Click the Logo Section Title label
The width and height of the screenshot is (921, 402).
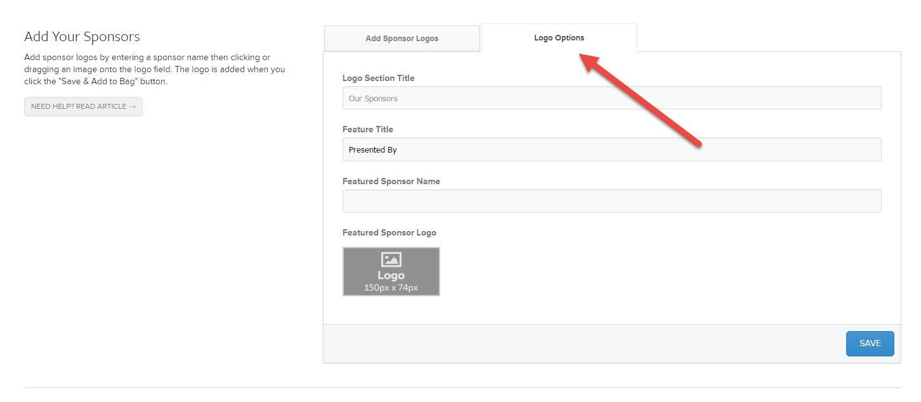point(378,78)
